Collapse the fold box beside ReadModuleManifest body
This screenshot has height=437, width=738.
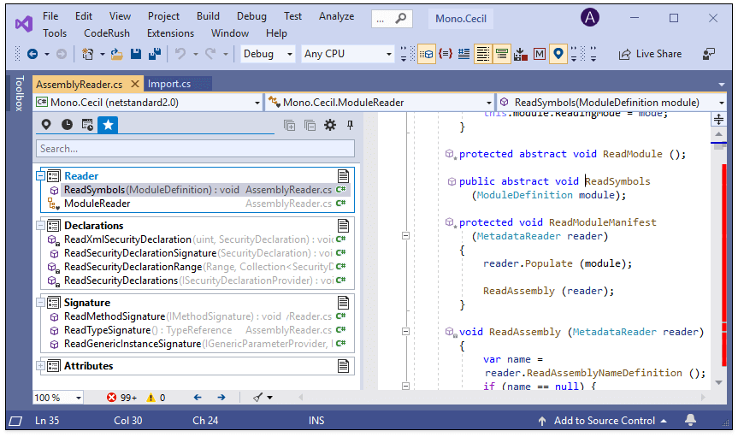coord(406,236)
